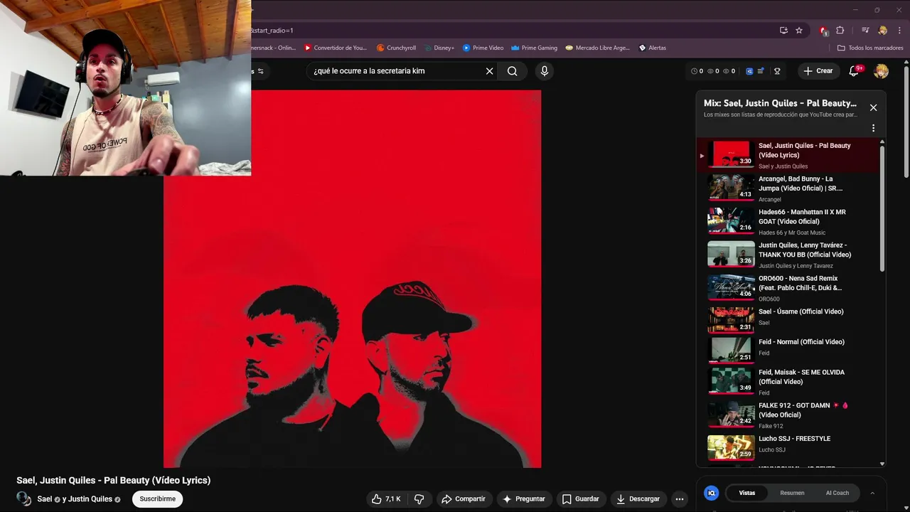Image resolution: width=910 pixels, height=512 pixels.
Task: Play Justin Quiles THANK YOU BB video
Action: pyautogui.click(x=789, y=255)
